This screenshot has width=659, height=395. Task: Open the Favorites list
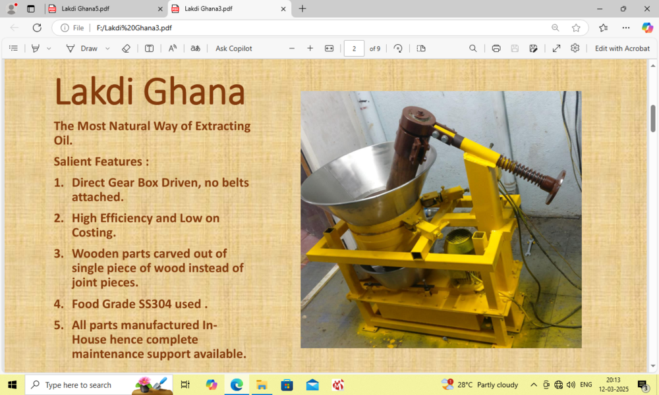(x=603, y=28)
